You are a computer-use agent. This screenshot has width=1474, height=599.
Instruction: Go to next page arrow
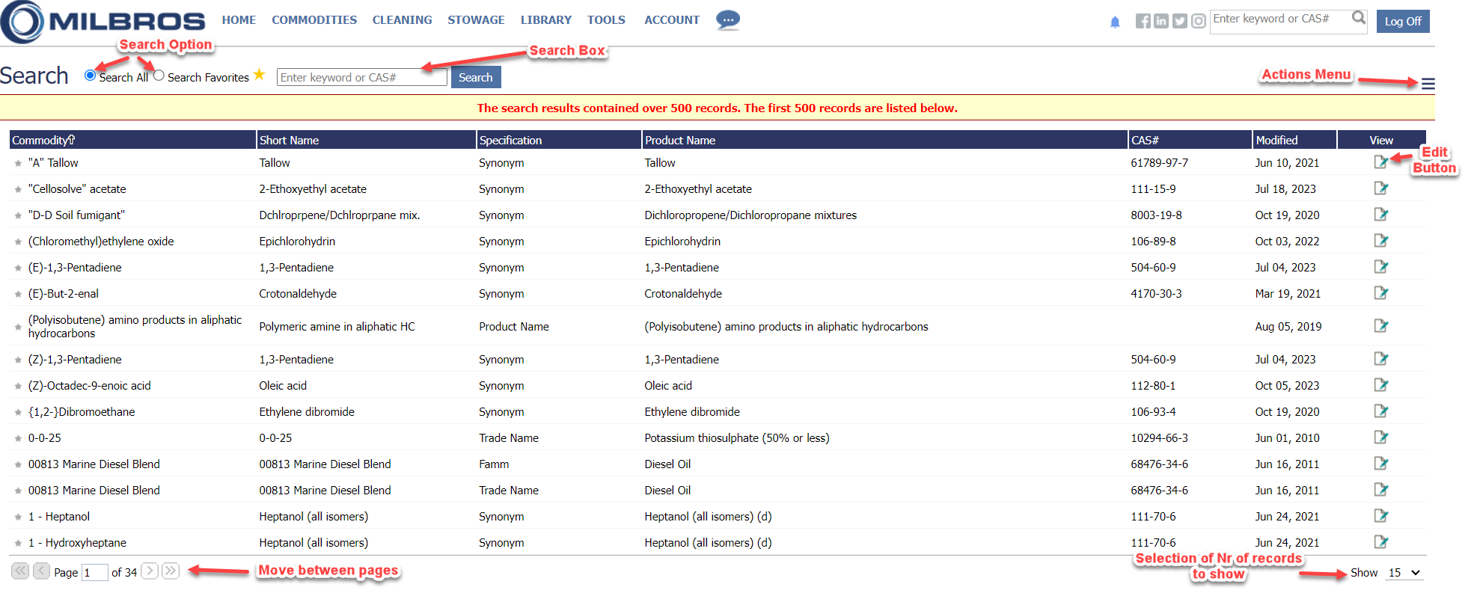tap(150, 571)
